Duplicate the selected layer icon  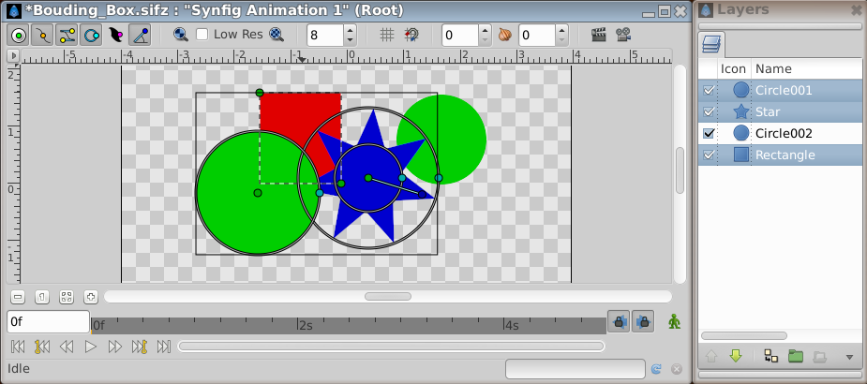pos(770,357)
